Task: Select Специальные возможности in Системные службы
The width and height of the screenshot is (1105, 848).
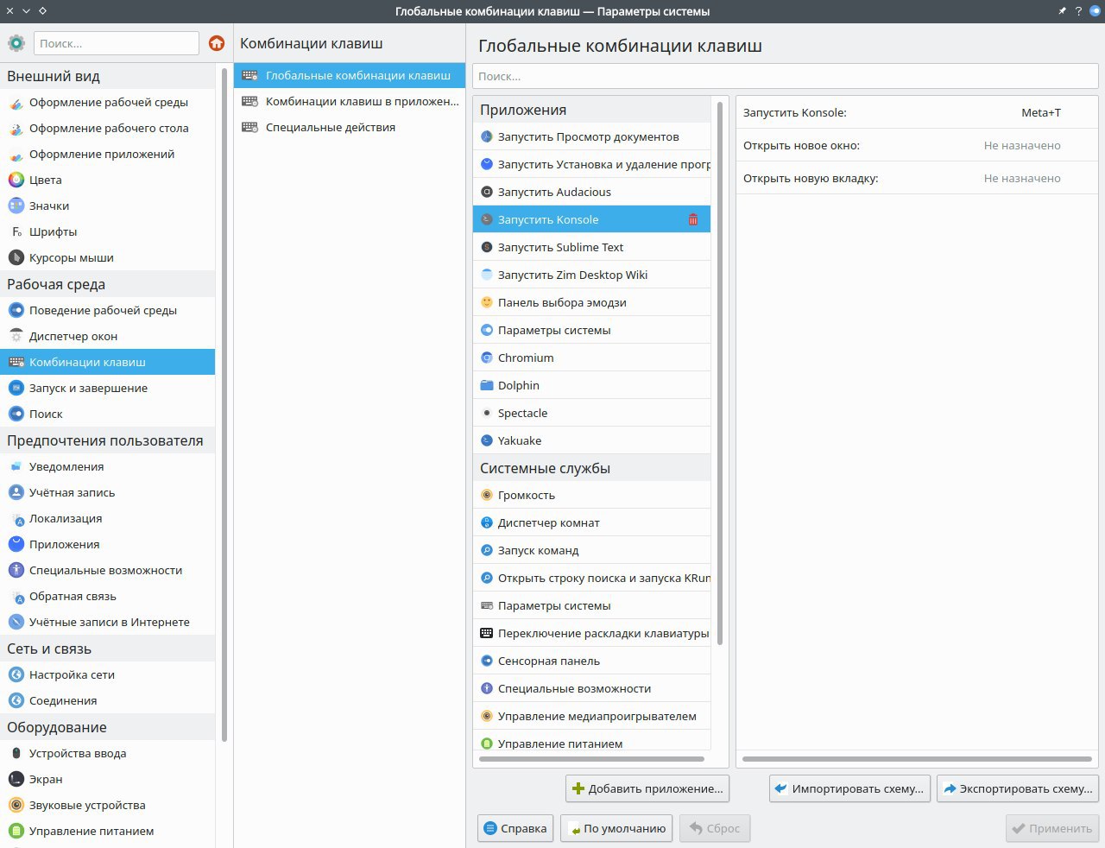Action: point(592,688)
